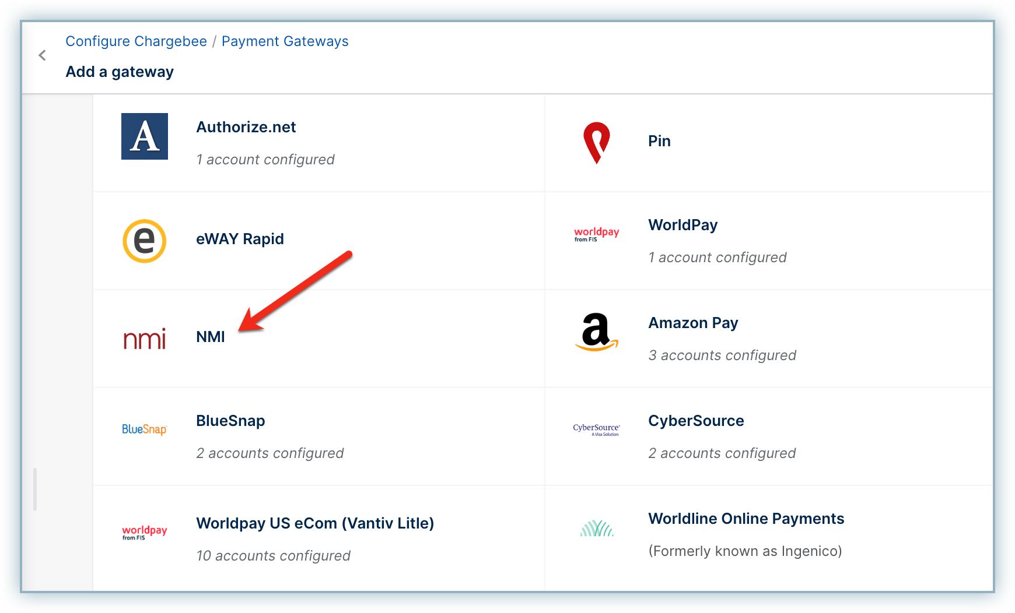Image resolution: width=1015 pixels, height=613 pixels.
Task: Select the CyberSource logo icon
Action: point(597,430)
